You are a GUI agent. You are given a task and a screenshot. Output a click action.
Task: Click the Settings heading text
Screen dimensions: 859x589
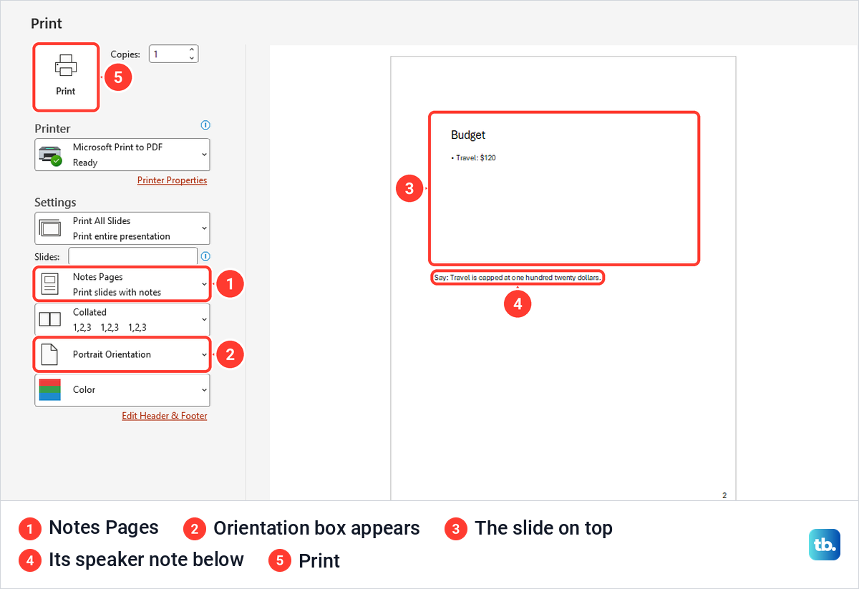coord(55,203)
